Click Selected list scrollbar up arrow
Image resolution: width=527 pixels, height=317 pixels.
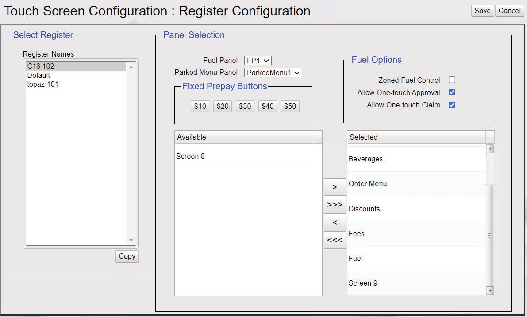click(490, 149)
